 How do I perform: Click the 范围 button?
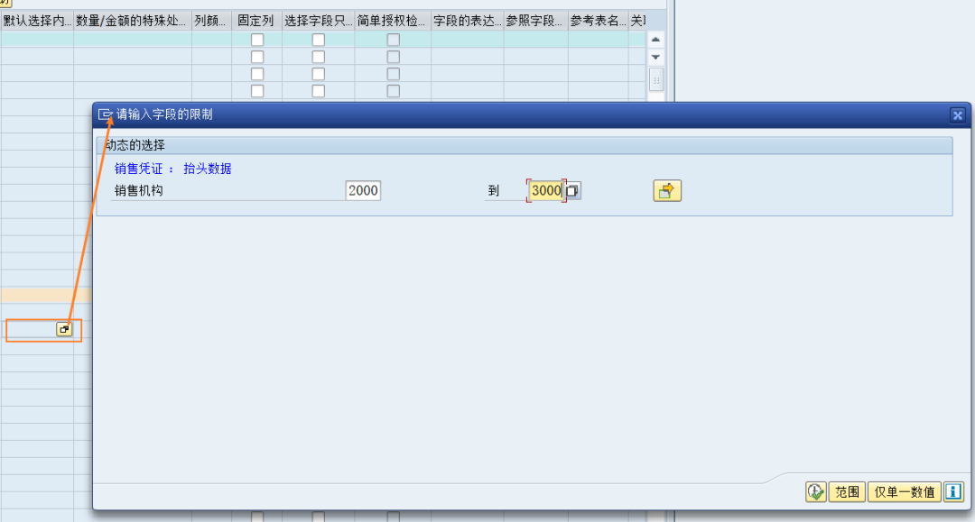click(x=847, y=492)
